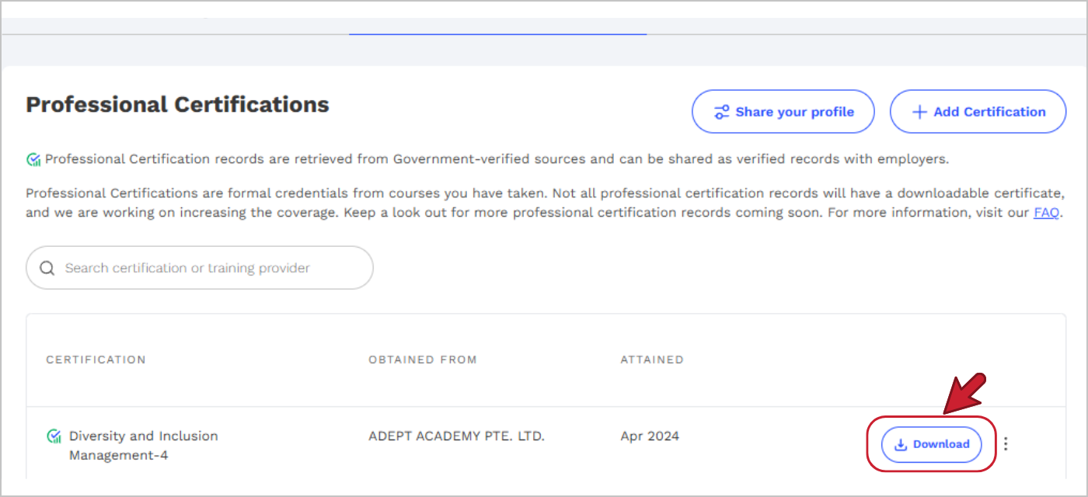
Task: Click the download arrow icon in the row
Action: [x=901, y=445]
